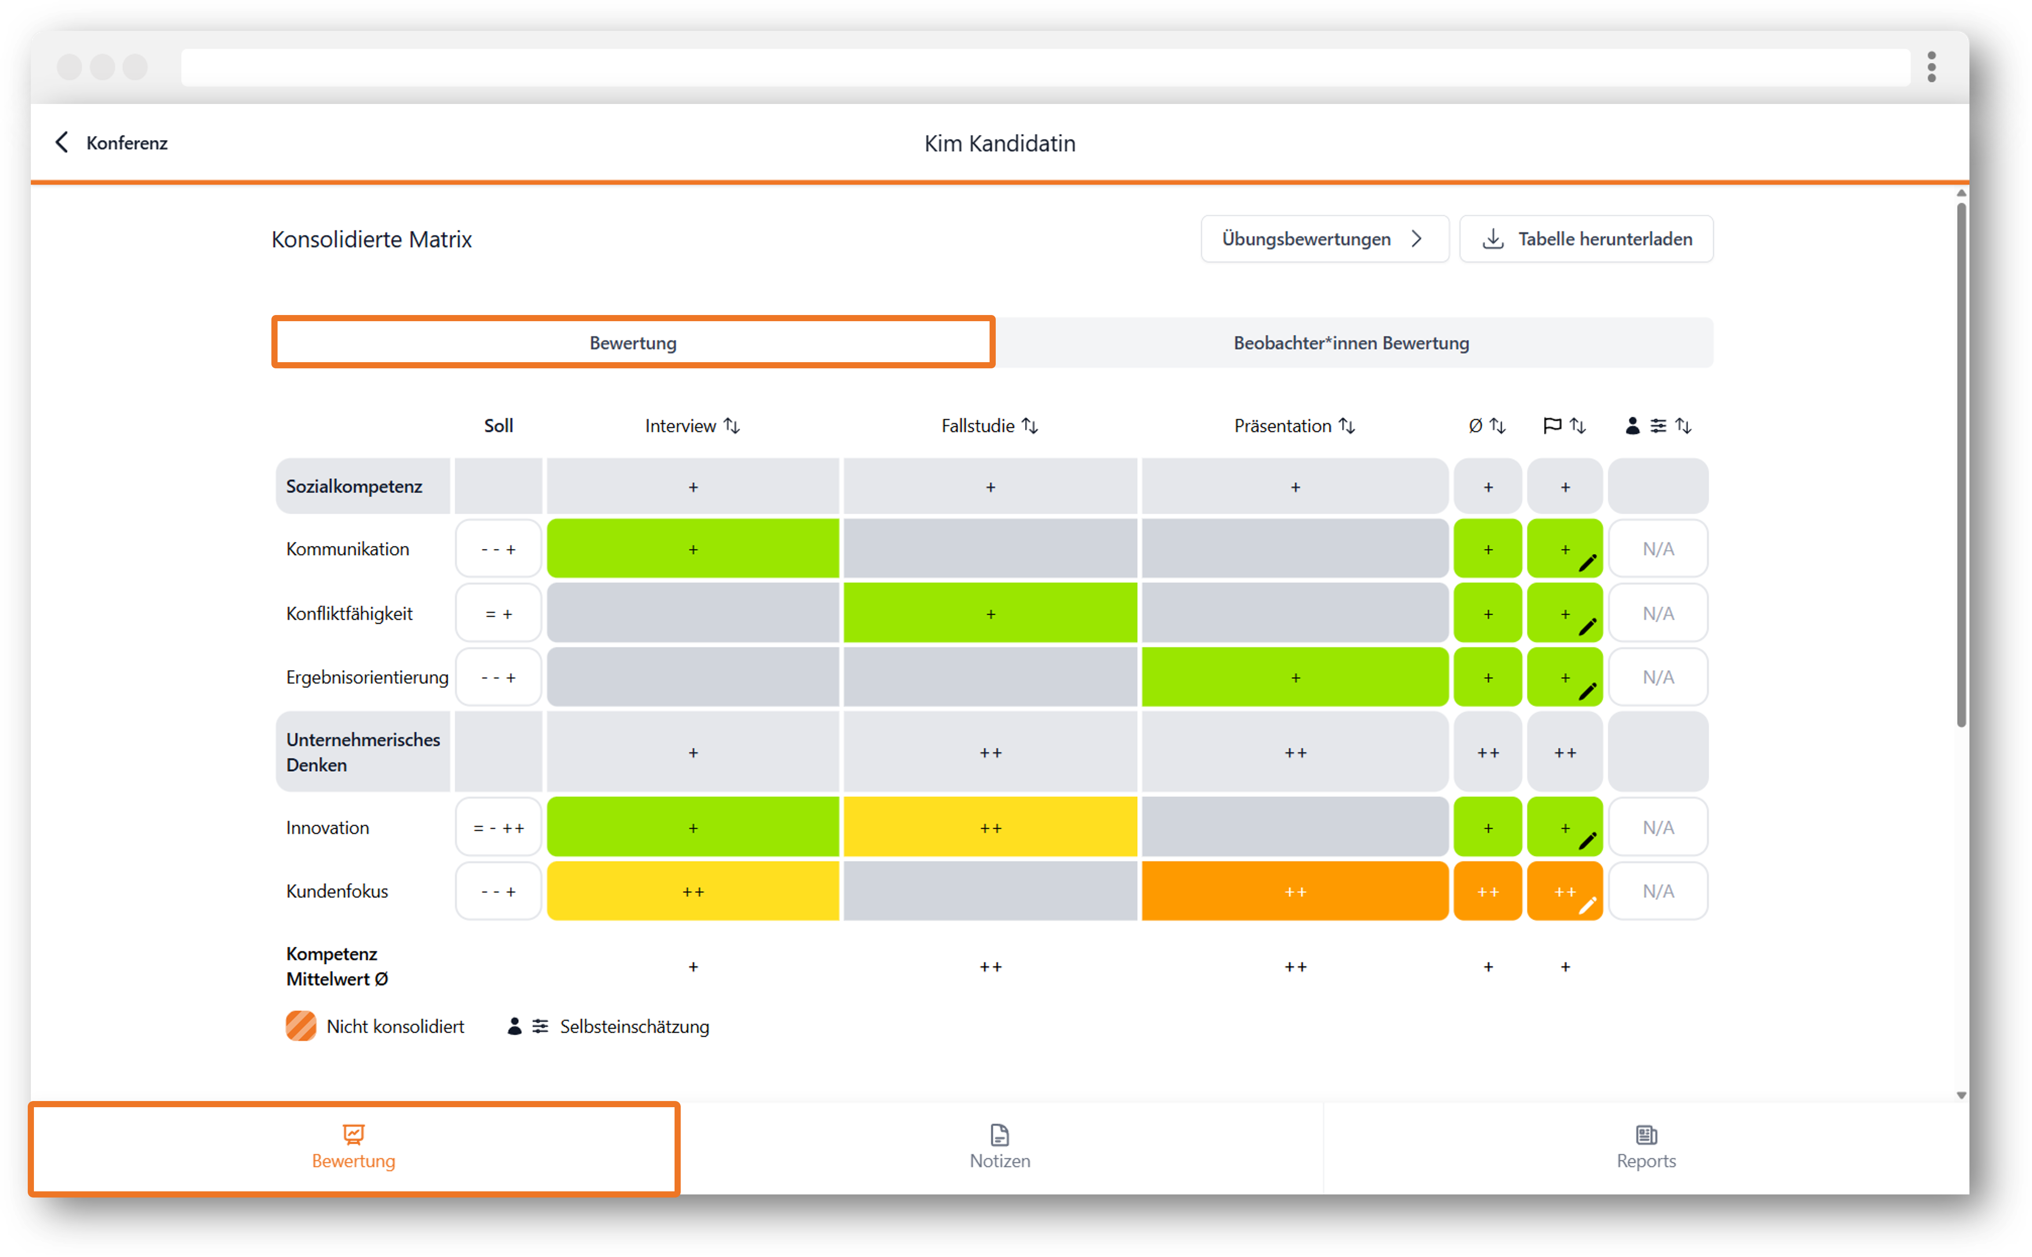
Task: Sort by the average Ø column
Action: click(x=1498, y=426)
